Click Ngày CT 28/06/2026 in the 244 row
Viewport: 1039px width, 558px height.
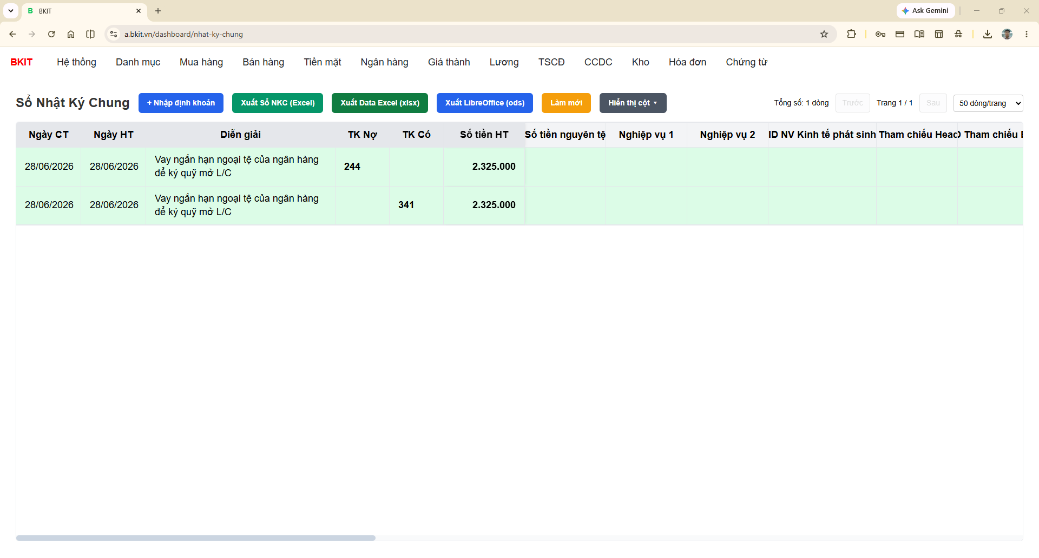(x=49, y=167)
